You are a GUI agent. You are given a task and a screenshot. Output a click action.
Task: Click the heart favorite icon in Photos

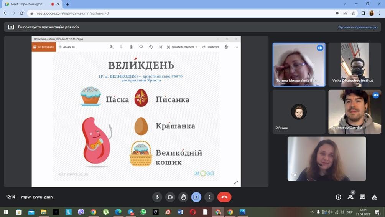pos(141,47)
